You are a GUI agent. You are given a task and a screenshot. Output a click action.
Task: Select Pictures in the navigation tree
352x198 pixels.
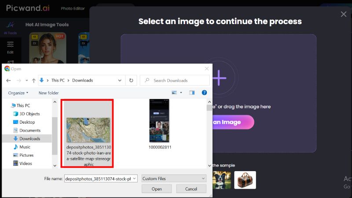tap(26, 155)
